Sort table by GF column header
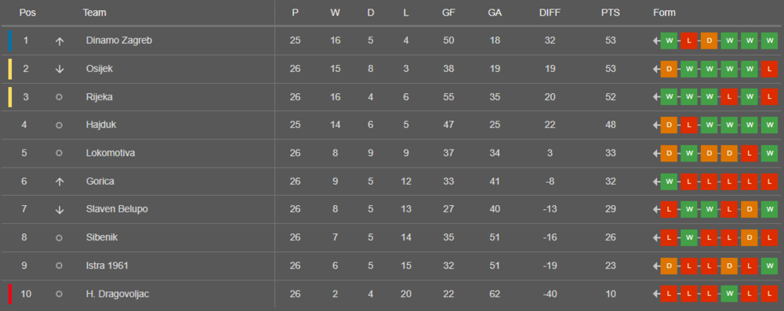This screenshot has height=311, width=784. (448, 13)
